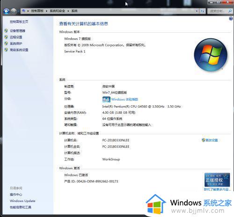Click the Forward navigation arrow button
Image resolution: width=234 pixels, height=217 pixels.
pos(14,11)
